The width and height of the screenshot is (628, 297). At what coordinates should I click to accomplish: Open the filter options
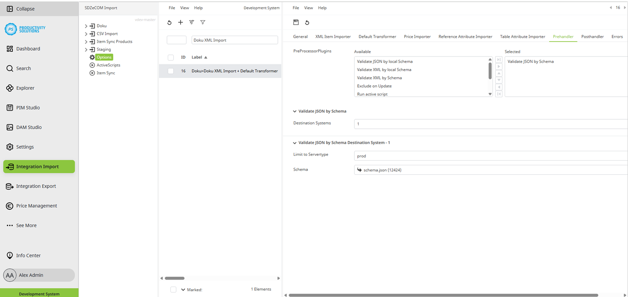click(203, 22)
